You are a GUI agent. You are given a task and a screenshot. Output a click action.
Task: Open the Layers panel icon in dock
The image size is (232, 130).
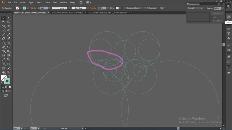point(229,73)
